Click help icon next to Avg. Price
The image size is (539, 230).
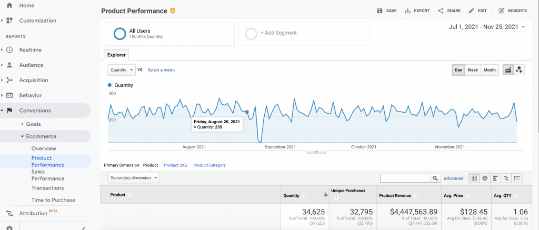[468, 195]
